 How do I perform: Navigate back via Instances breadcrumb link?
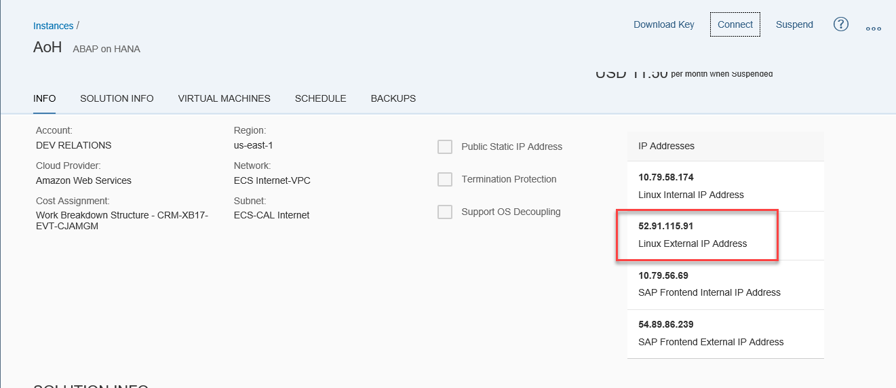click(x=54, y=26)
